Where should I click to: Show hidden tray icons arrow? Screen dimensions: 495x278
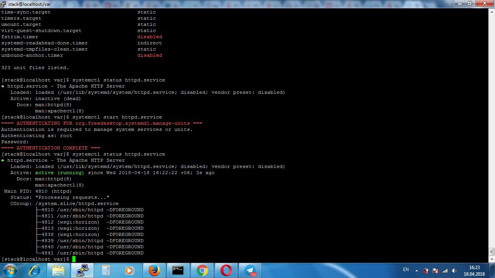[417, 271]
